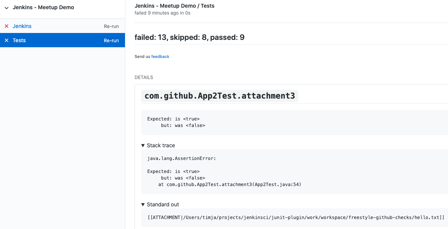Re-run the Jenkins check

(111, 26)
